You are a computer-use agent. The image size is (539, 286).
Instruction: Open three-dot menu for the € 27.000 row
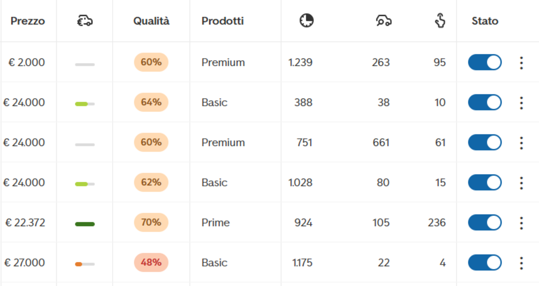click(x=521, y=263)
